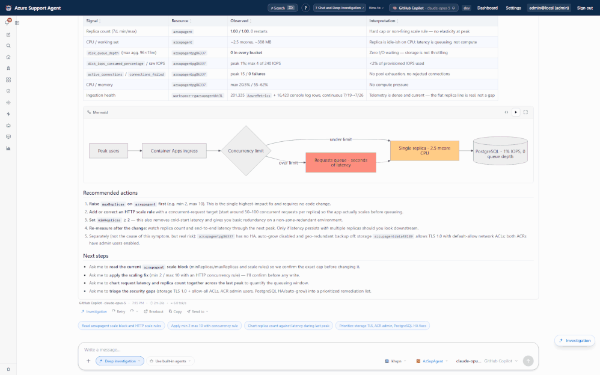
Task: Choose suggestion Prioritize storage TLS, ACR admin fixes
Action: click(382, 326)
